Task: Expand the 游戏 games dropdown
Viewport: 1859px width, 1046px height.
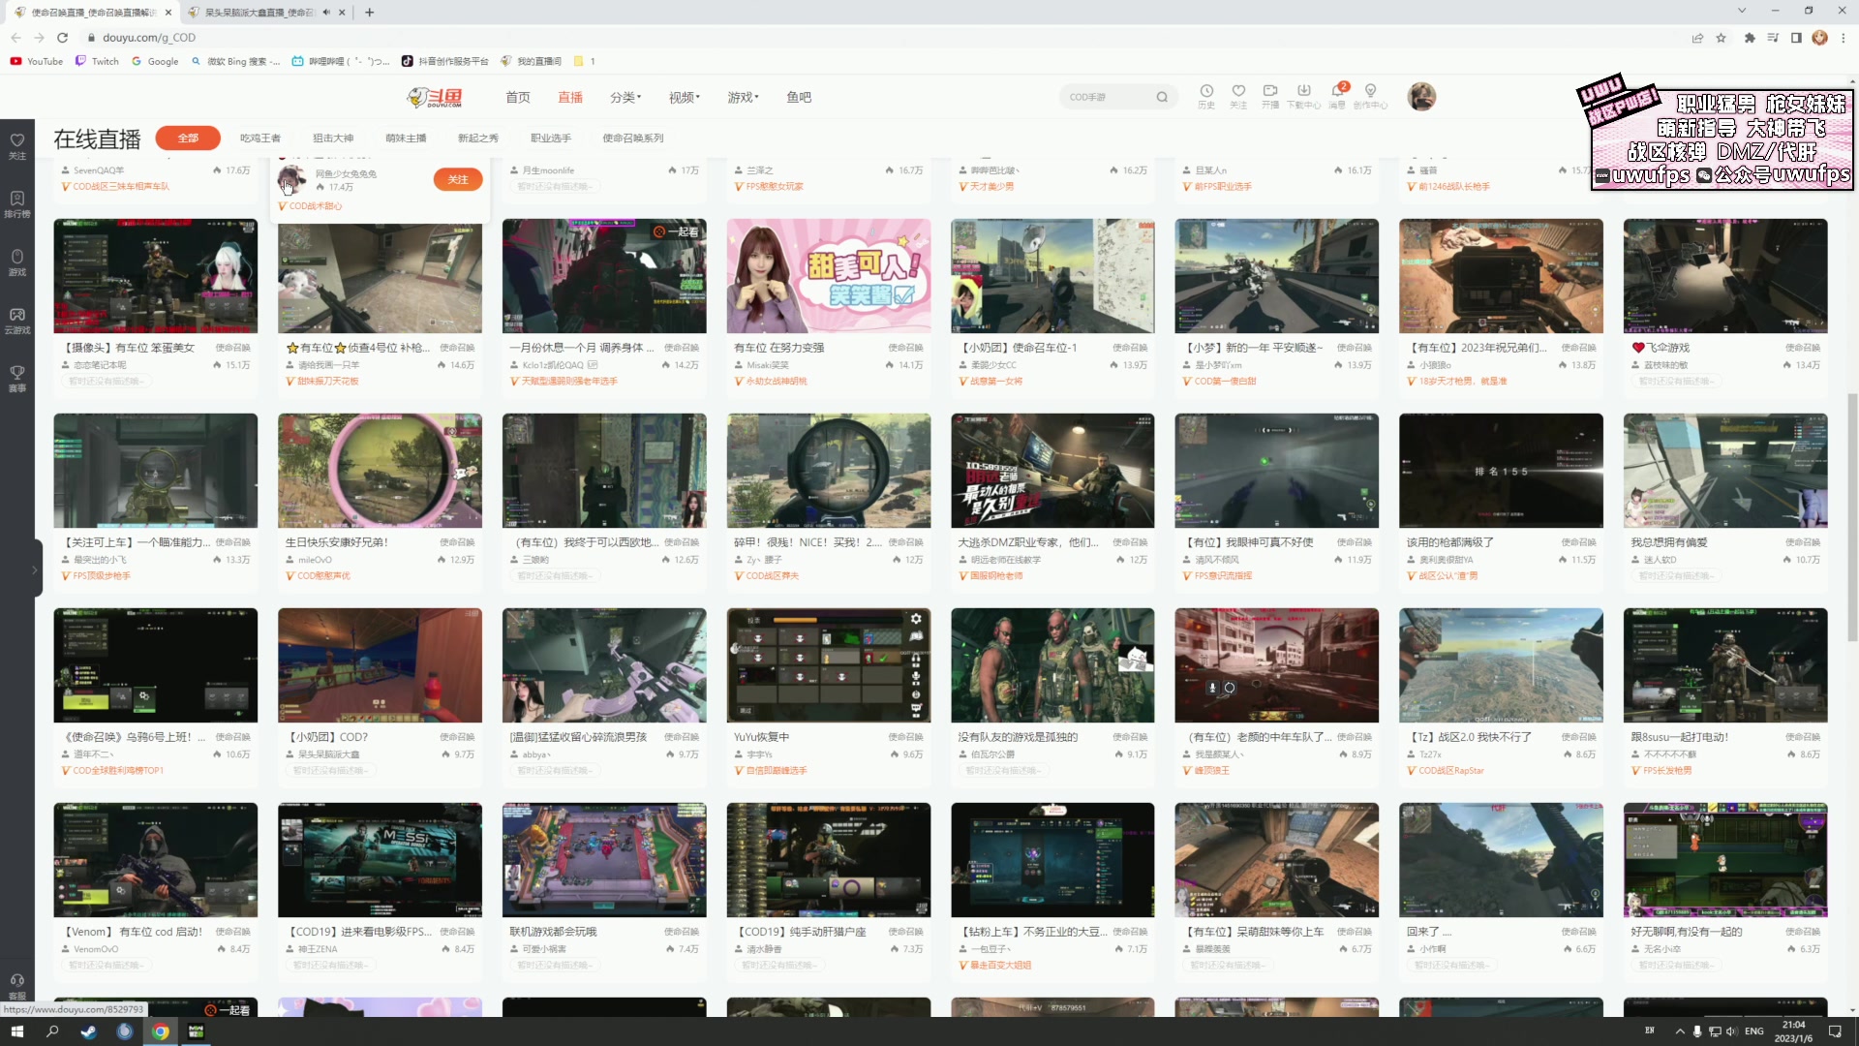Action: click(x=743, y=97)
